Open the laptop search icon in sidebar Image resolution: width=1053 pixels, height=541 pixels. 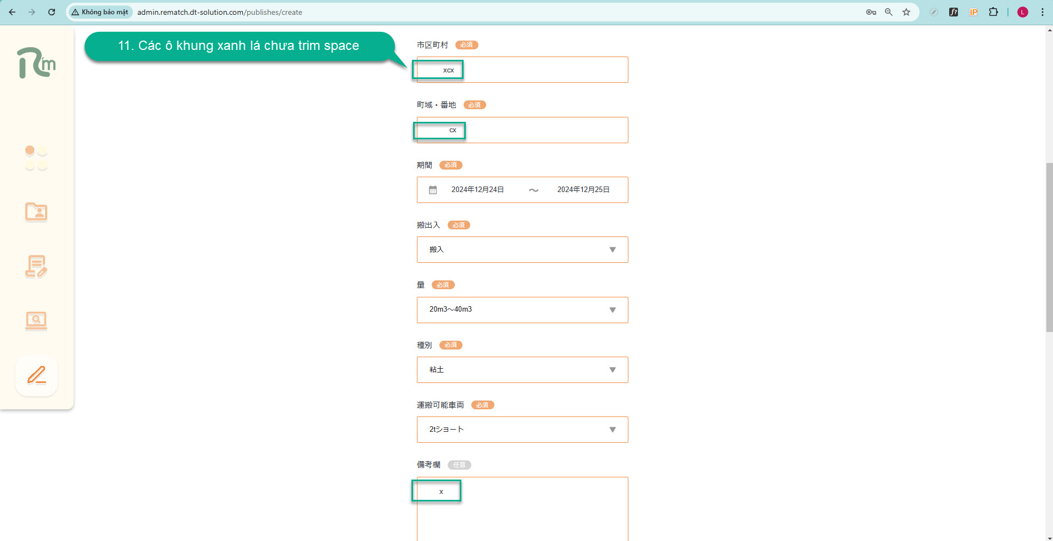(x=36, y=320)
